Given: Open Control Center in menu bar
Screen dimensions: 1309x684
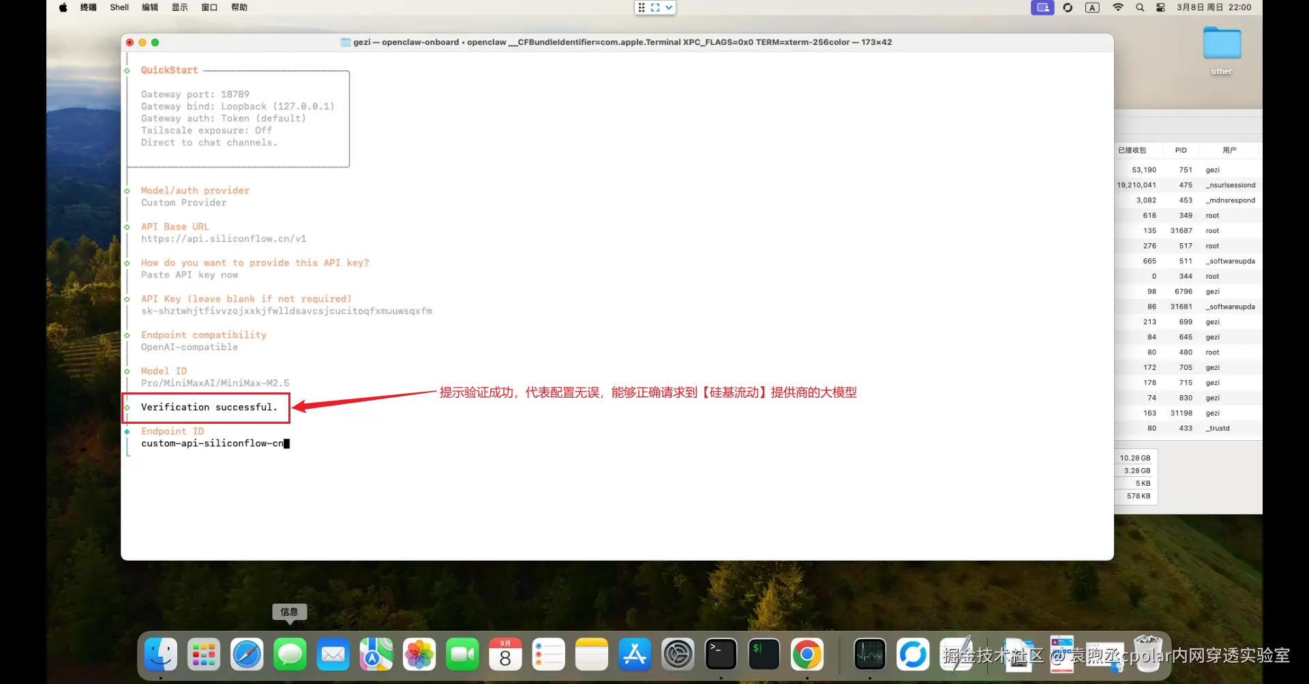Looking at the screenshot, I should coord(1160,7).
